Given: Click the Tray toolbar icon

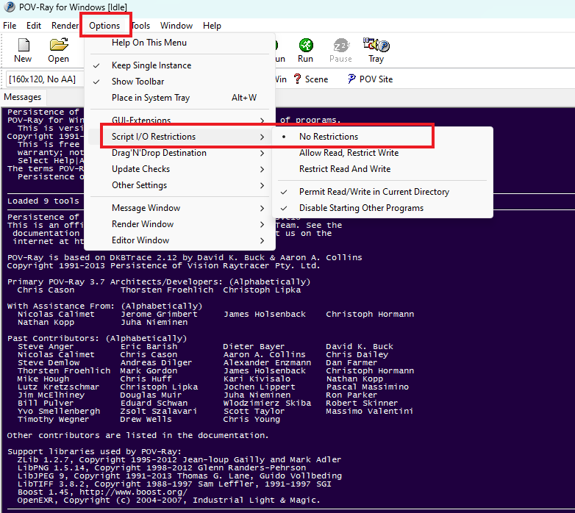Looking at the screenshot, I should point(376,45).
